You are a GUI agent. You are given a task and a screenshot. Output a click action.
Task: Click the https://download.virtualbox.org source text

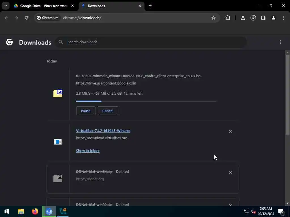(x=102, y=138)
